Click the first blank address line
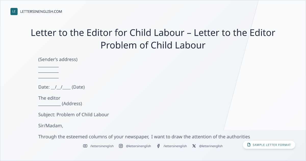Screen dimensions: 306x161 [x=48, y=66]
